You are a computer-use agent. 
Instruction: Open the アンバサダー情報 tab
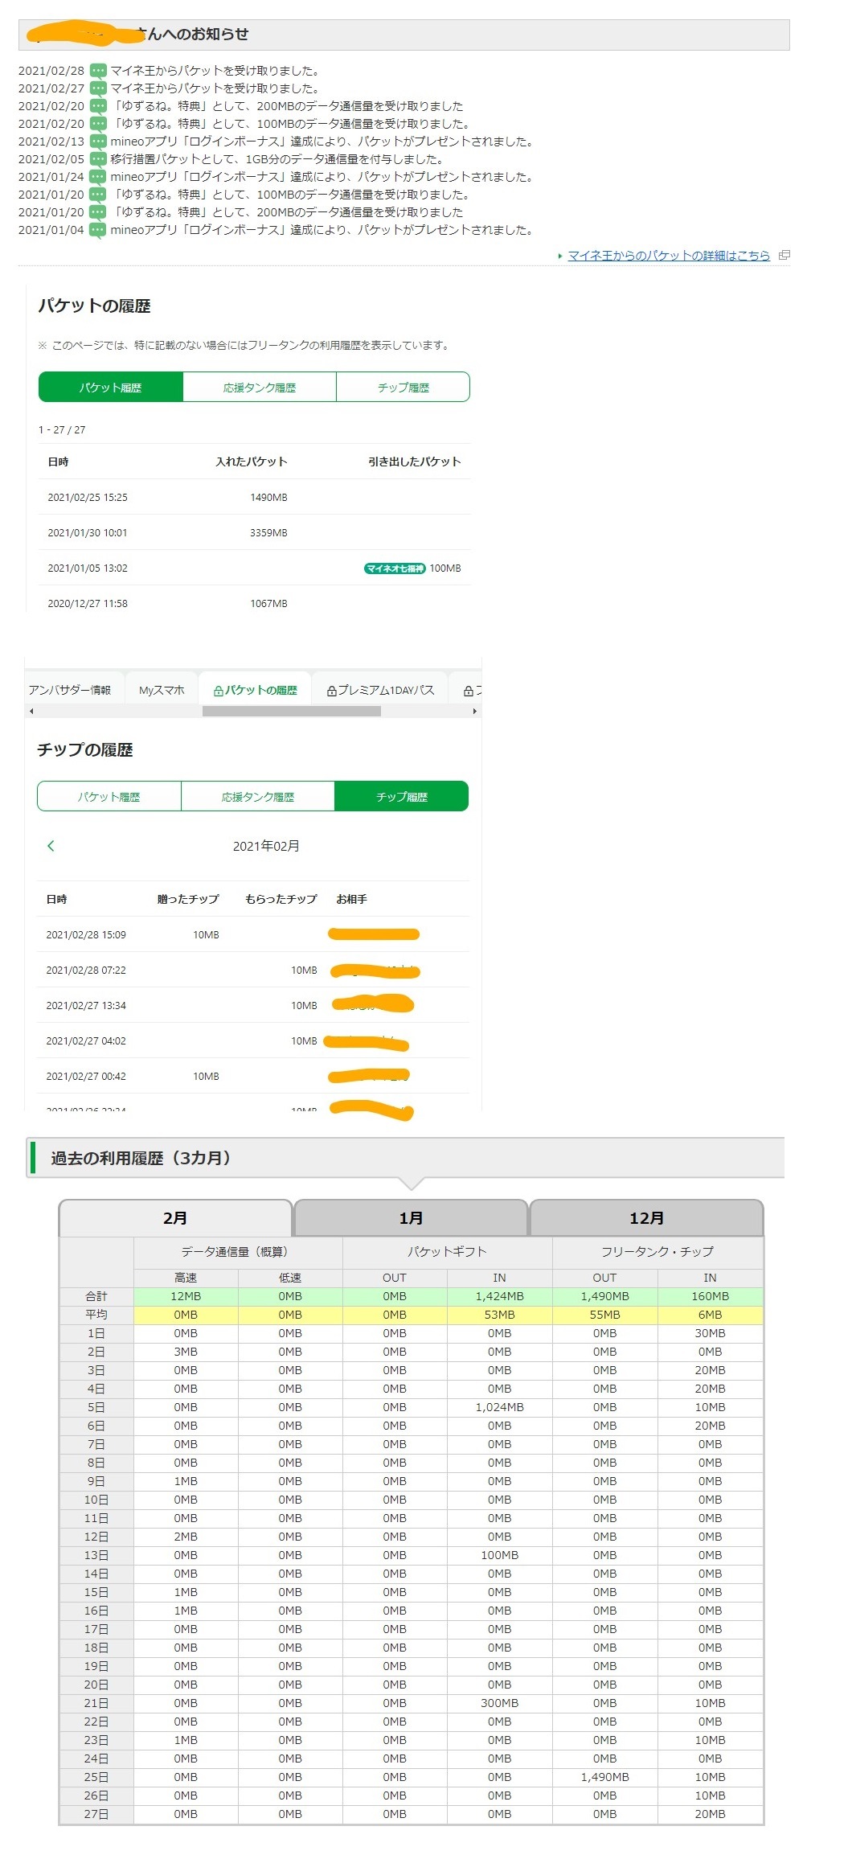click(x=70, y=690)
